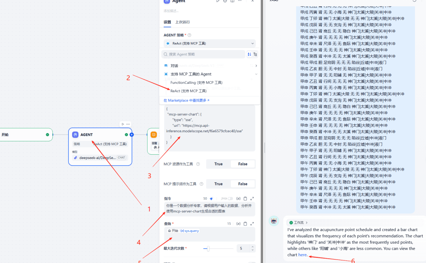Open the AGENT 策略 dropdown showing ReAct

(209, 43)
